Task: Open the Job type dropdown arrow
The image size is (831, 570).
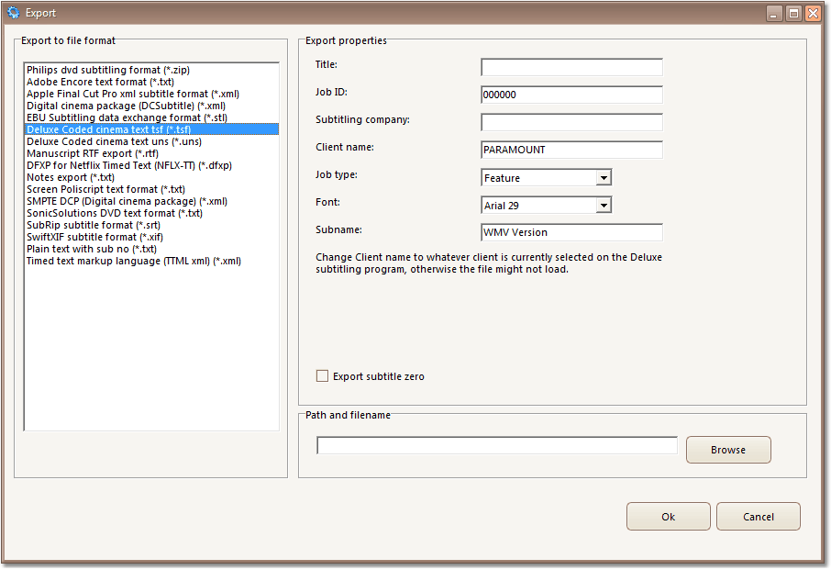Action: click(x=604, y=178)
